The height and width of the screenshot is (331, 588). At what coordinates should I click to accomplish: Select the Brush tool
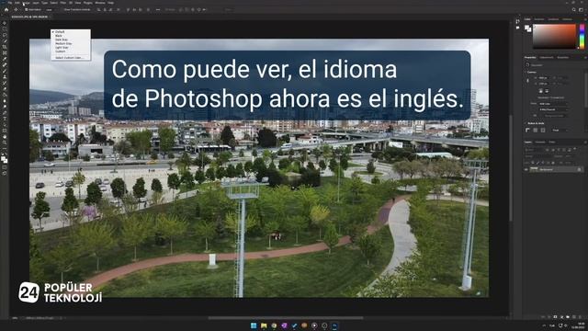(x=5, y=71)
